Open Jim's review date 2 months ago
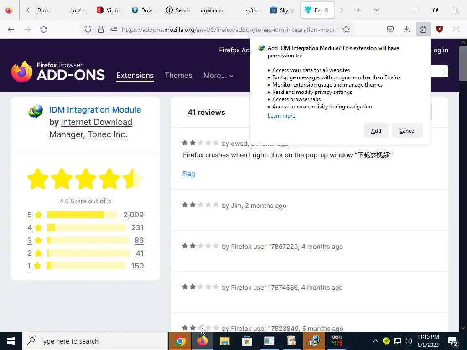 [265, 206]
